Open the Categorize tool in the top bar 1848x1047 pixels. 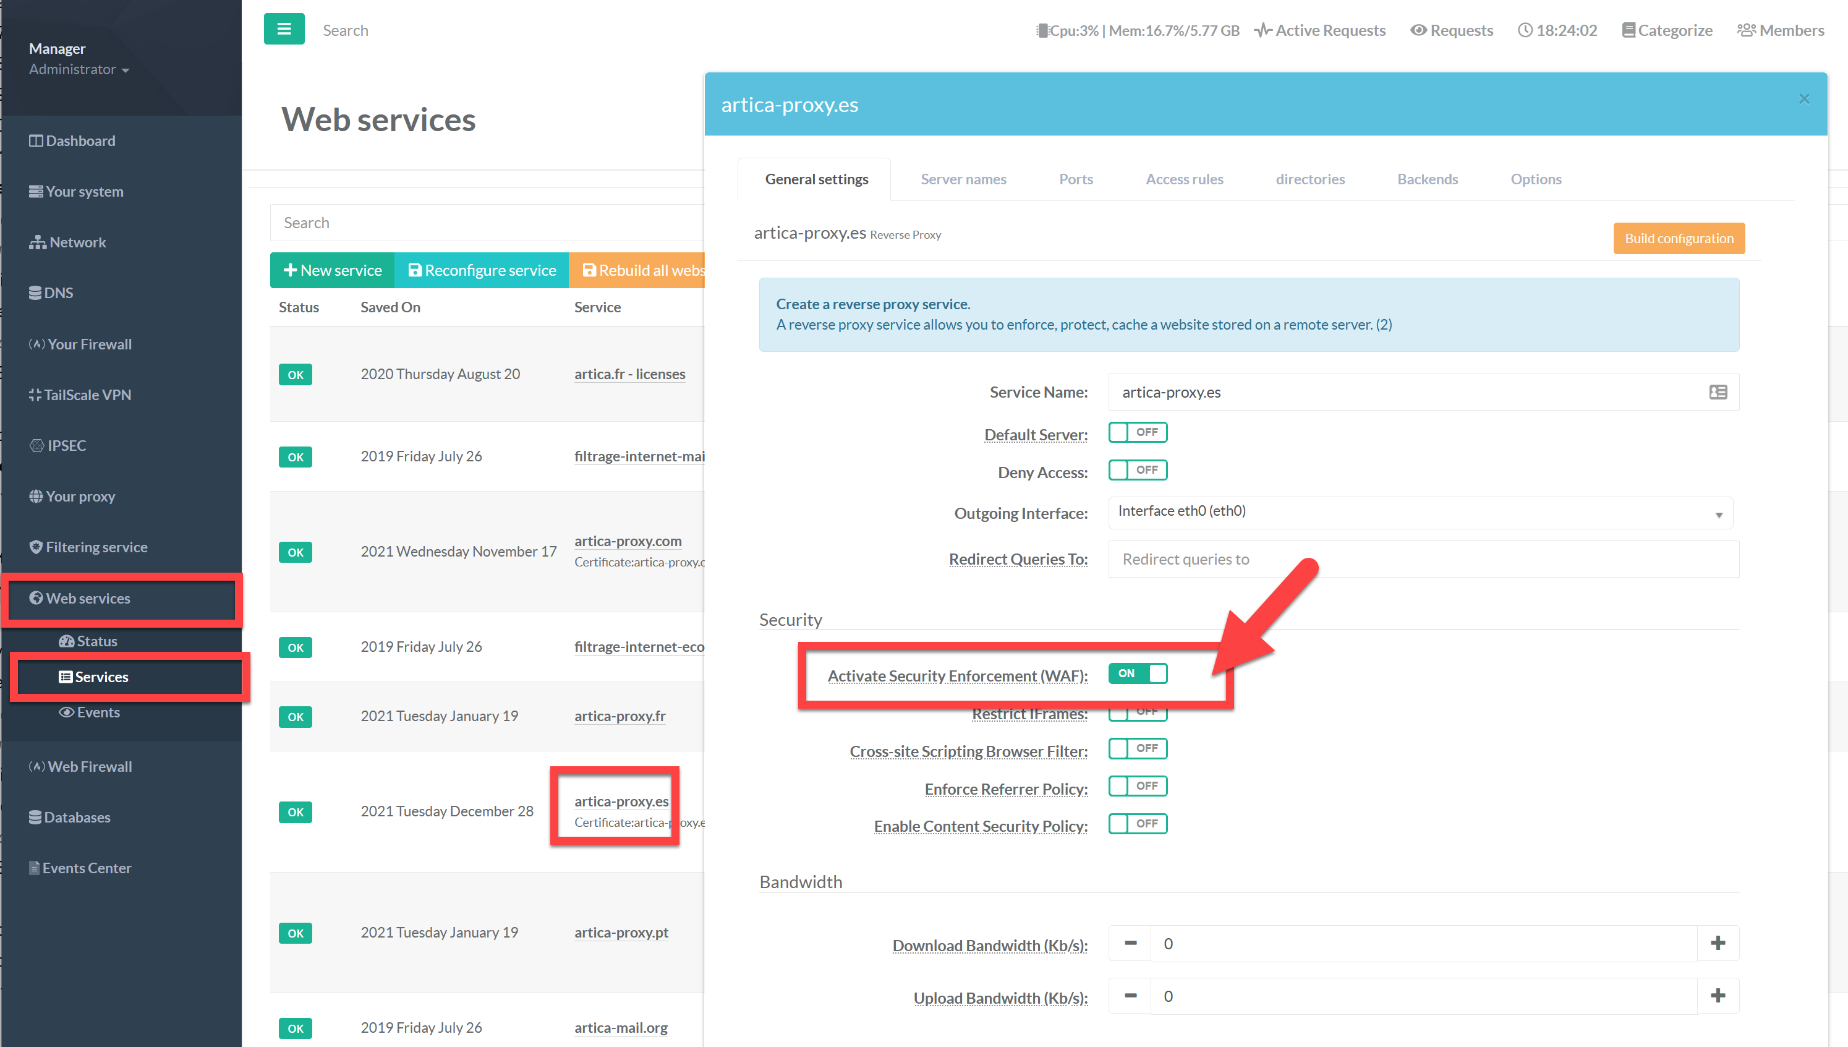tap(1667, 30)
